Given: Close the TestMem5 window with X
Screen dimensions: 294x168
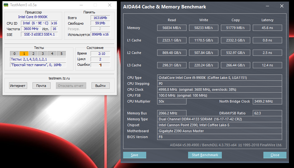Looking at the screenshot, I should 110,5.
